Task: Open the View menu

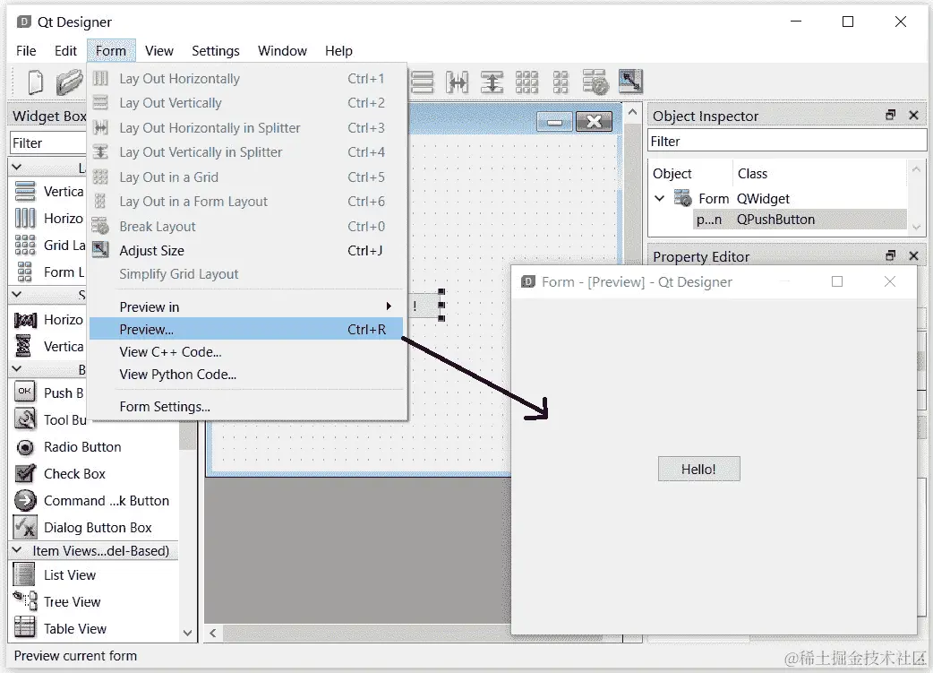Action: click(x=158, y=50)
